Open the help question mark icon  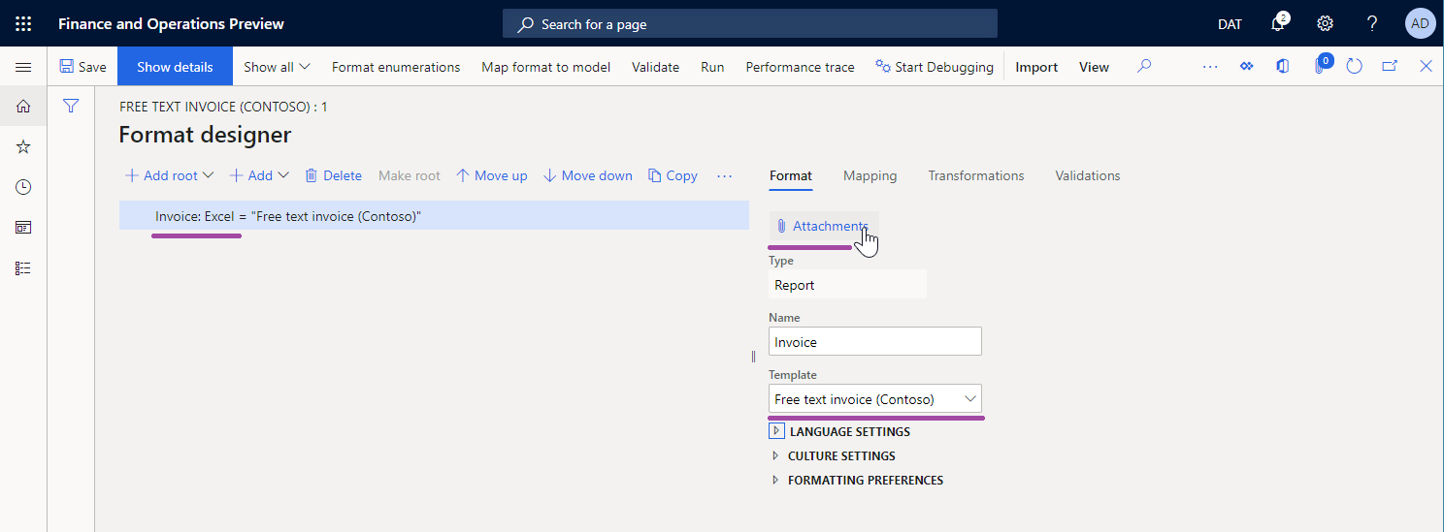point(1372,23)
